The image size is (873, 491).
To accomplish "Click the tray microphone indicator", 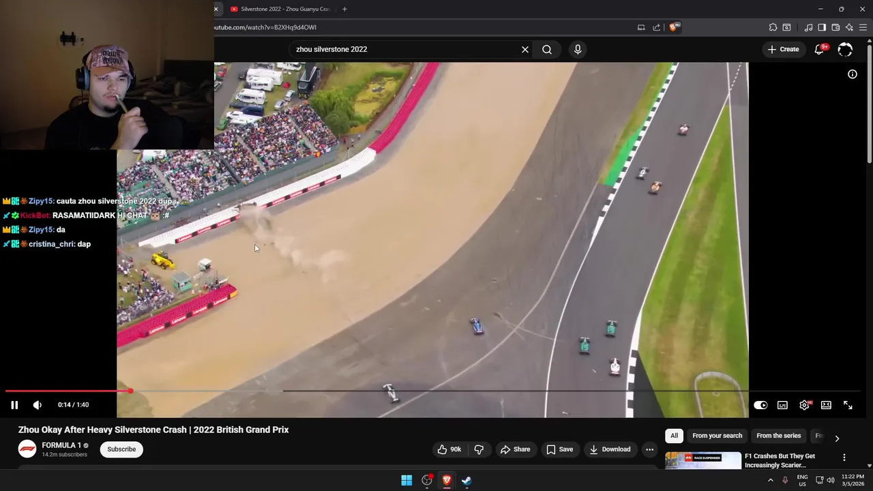I will click(785, 480).
